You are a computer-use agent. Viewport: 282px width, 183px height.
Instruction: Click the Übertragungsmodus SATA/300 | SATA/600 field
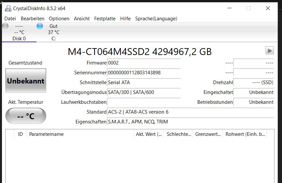[x=144, y=92]
